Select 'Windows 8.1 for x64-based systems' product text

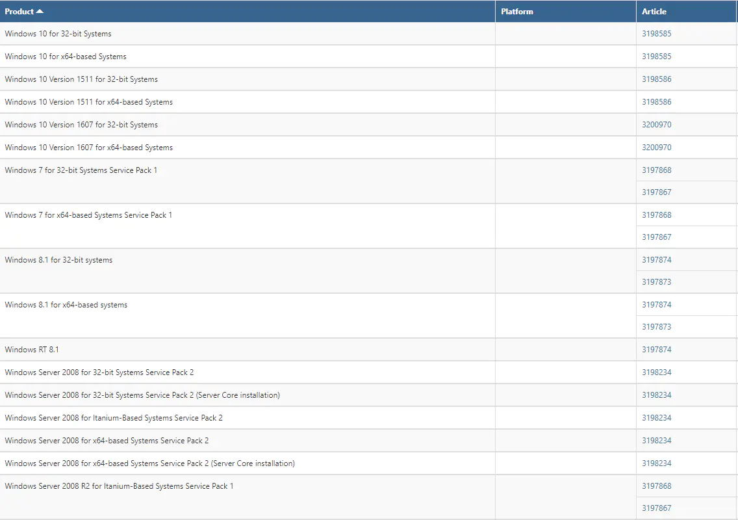tap(66, 305)
